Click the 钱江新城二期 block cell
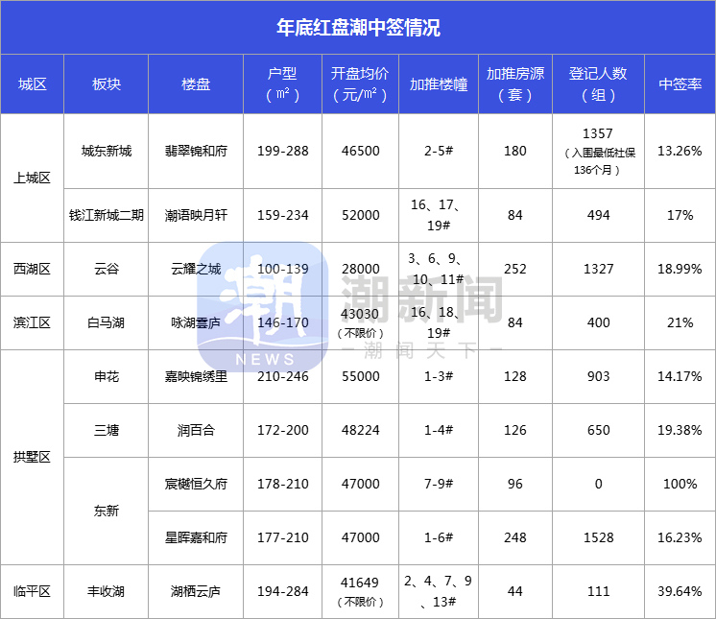Viewport: 716px width, 619px height. coord(106,215)
